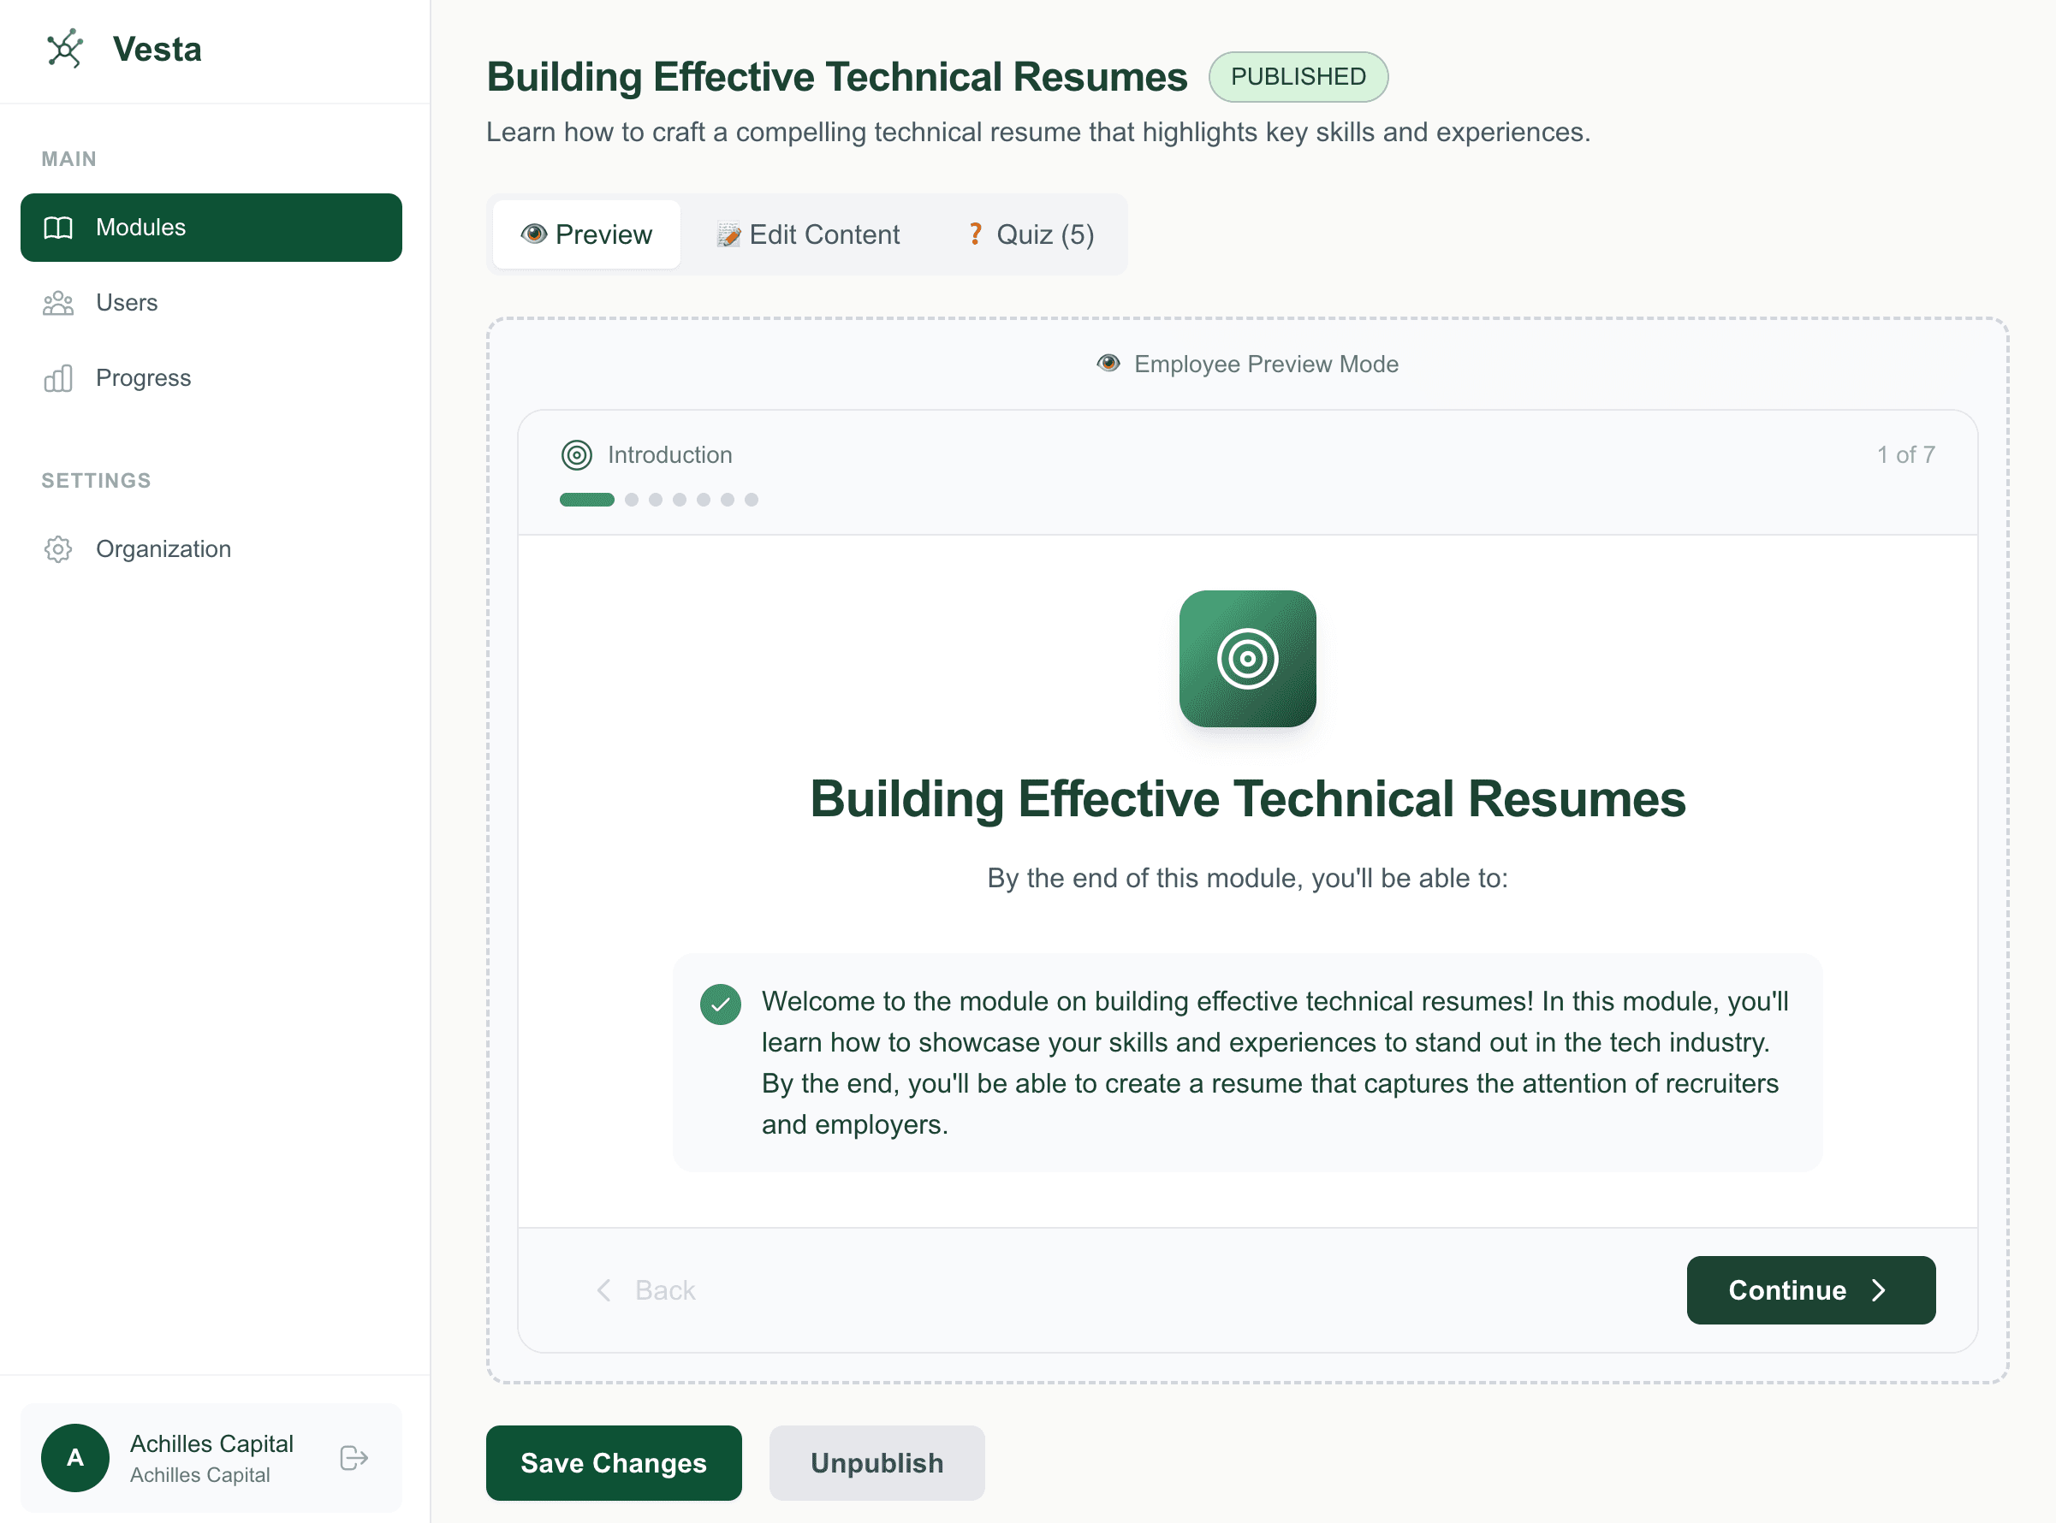Click the Back chevron arrow

pyautogui.click(x=604, y=1290)
